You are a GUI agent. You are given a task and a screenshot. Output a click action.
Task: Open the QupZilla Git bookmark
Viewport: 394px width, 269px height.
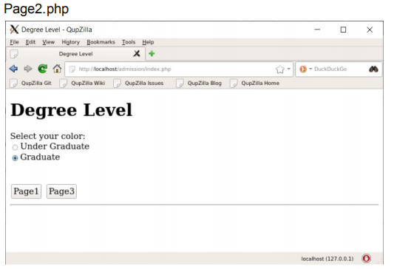point(30,83)
